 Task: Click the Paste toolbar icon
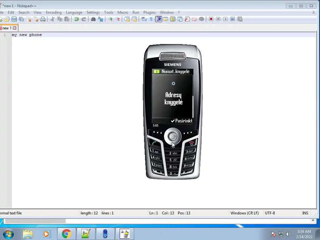[x=67, y=19]
